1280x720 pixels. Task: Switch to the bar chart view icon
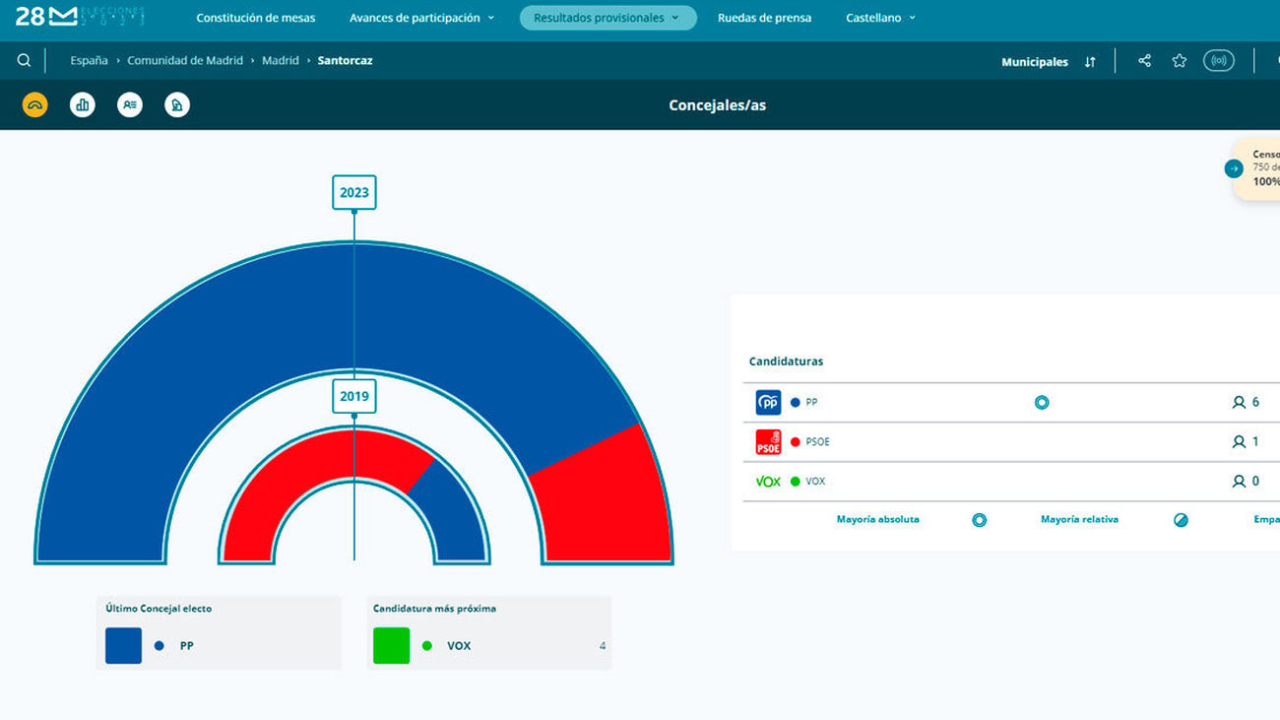click(x=83, y=104)
